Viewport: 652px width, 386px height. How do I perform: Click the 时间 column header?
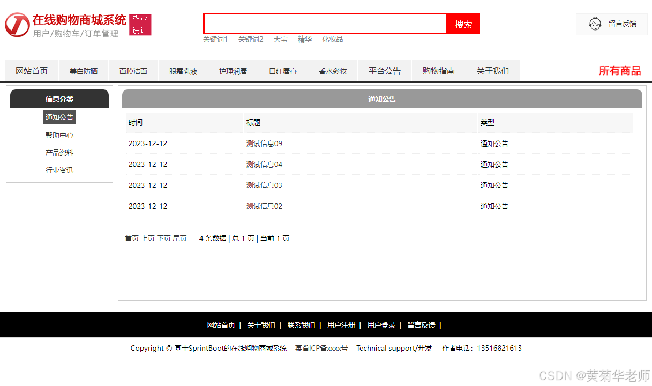(184, 123)
